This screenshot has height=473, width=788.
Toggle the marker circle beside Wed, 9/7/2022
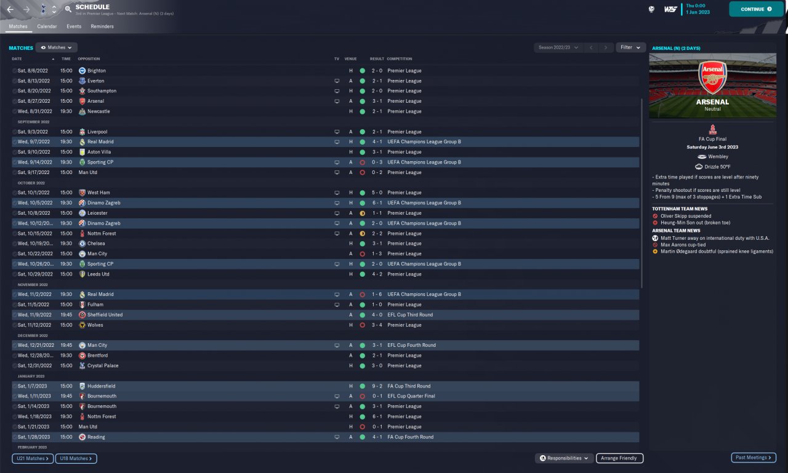pyautogui.click(x=15, y=141)
